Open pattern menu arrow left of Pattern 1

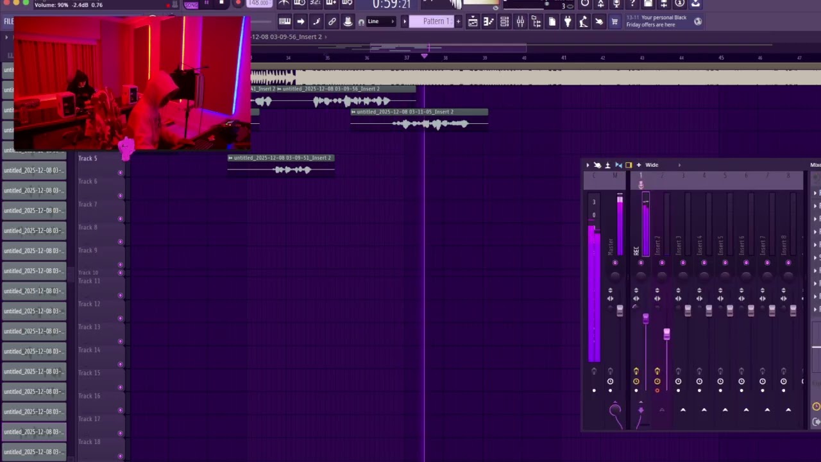[x=404, y=21]
